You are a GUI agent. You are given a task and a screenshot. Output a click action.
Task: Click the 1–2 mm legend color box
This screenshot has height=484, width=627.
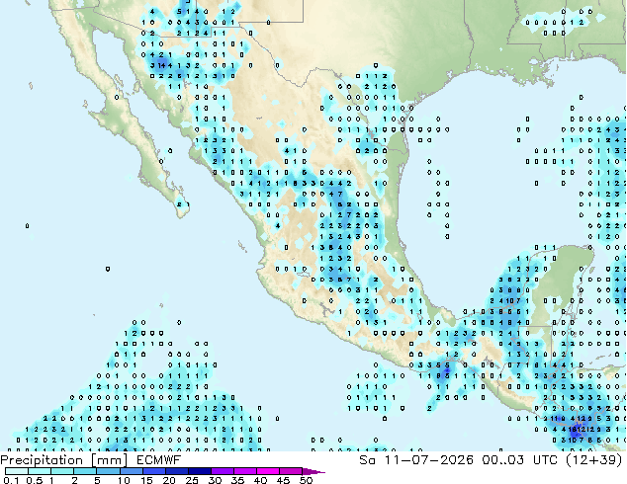tap(62, 471)
